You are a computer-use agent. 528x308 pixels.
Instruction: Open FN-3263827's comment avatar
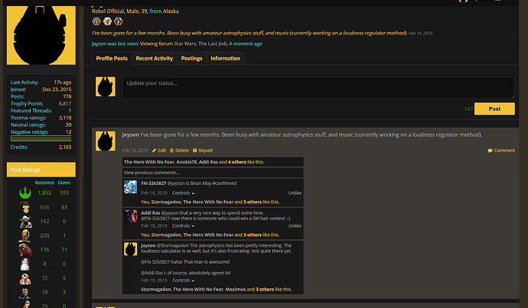[130, 187]
